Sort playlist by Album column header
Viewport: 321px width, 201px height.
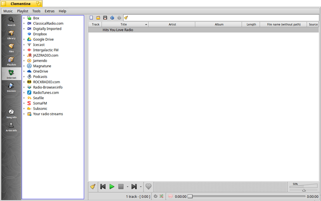219,24
